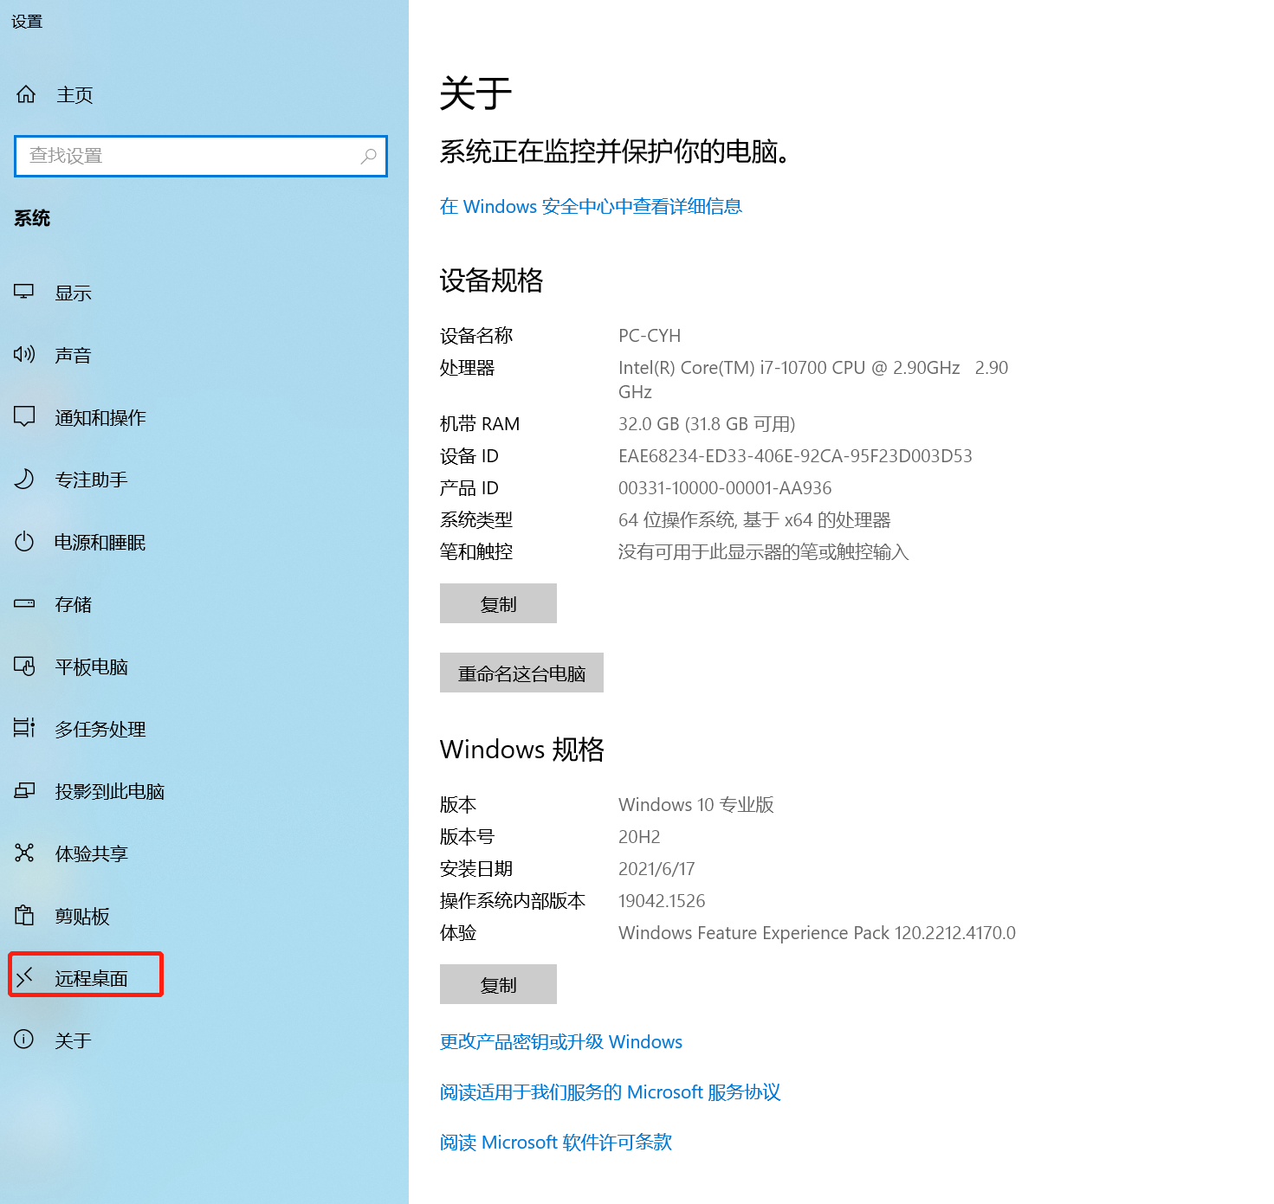Click the Sound speaker icon

24,355
